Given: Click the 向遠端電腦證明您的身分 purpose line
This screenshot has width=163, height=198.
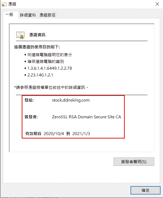Looking at the screenshot, I should tap(50, 55).
